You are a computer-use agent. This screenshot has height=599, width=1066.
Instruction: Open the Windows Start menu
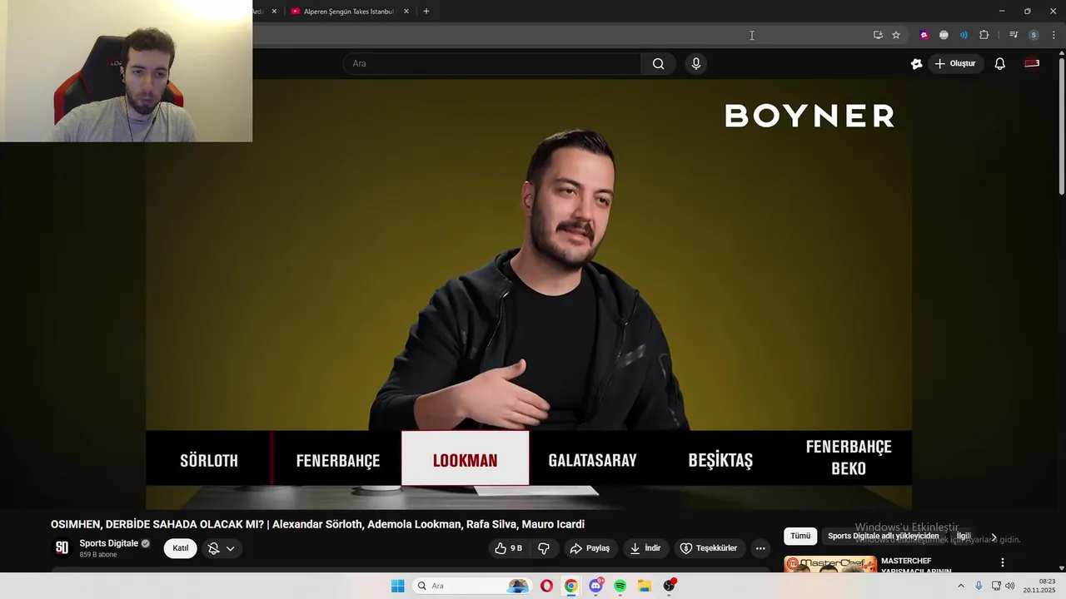pyautogui.click(x=398, y=586)
